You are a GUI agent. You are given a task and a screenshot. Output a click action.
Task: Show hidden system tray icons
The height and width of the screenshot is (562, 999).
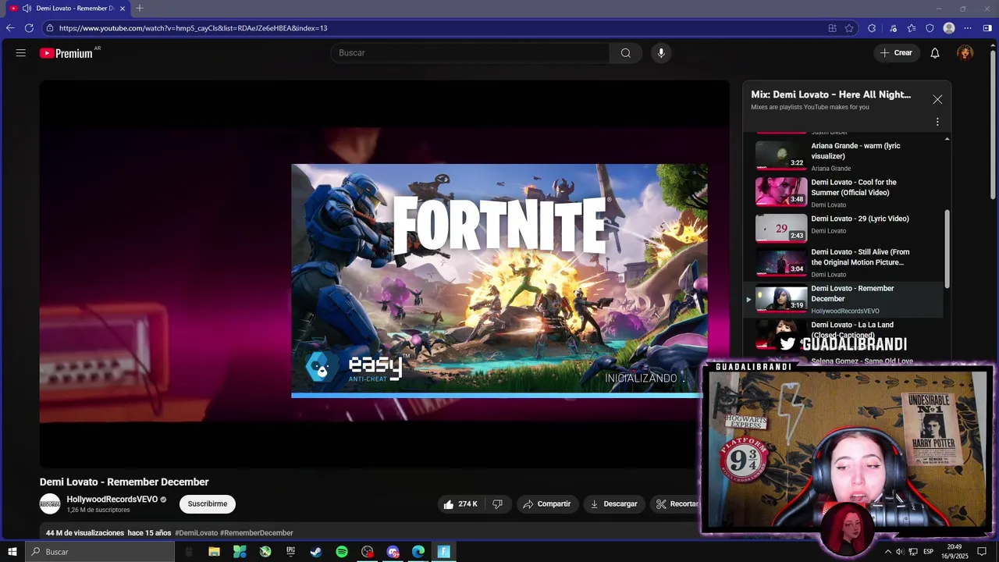point(887,552)
